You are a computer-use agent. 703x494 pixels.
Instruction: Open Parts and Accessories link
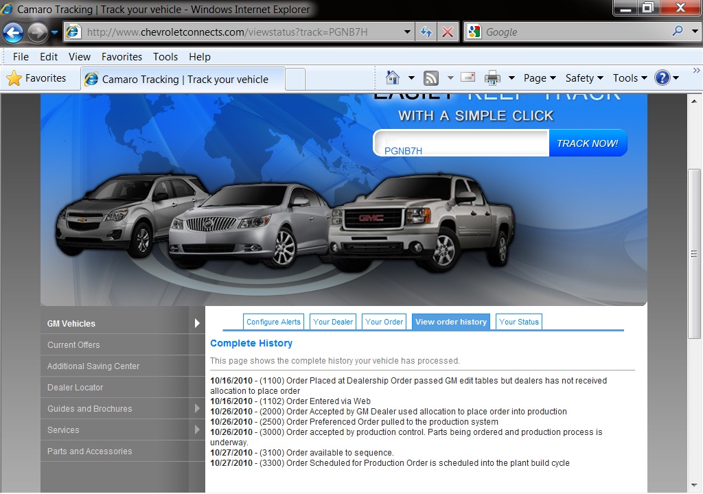coord(90,451)
